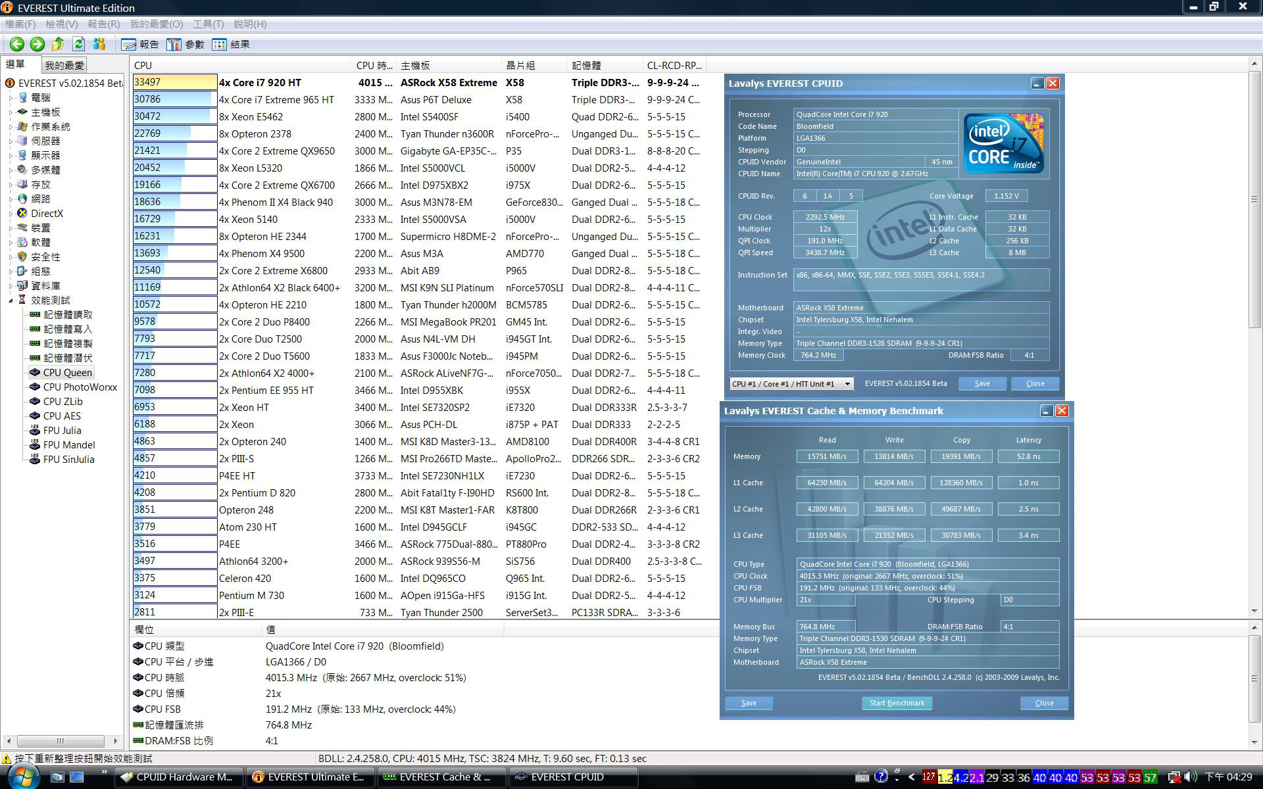Select 安全性 security node in tree
This screenshot has width=1263, height=789.
(45, 256)
